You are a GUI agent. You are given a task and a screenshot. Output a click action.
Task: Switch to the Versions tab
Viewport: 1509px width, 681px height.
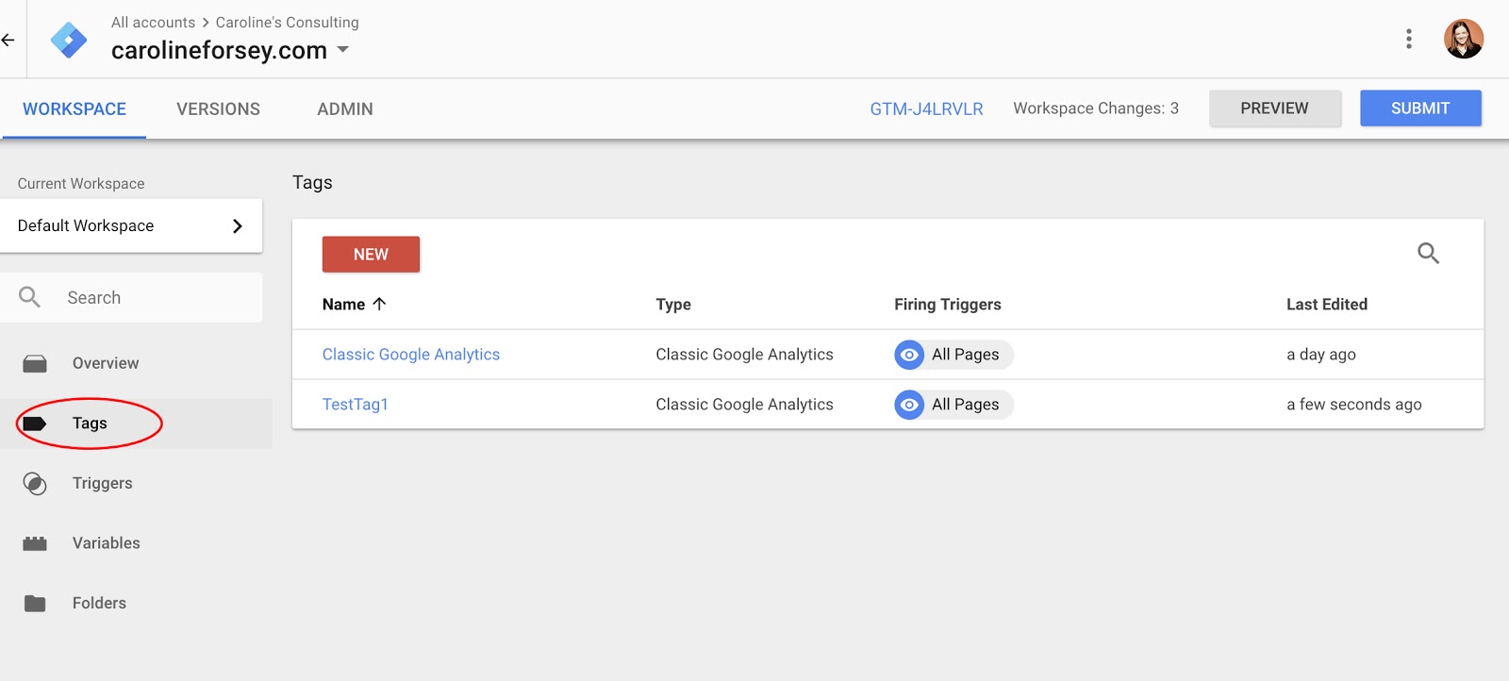[x=218, y=108]
